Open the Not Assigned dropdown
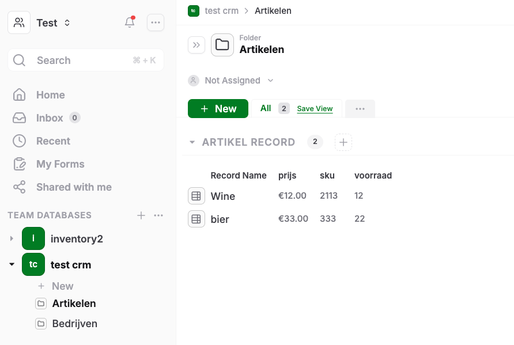514x345 pixels. coord(231,81)
